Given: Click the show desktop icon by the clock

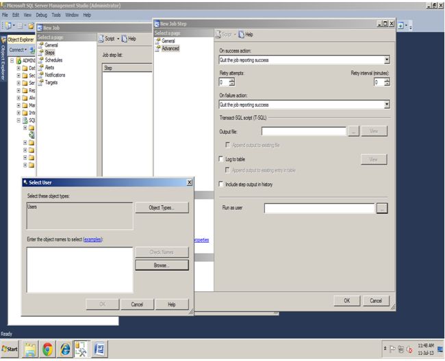Looking at the screenshot, I should (440, 349).
